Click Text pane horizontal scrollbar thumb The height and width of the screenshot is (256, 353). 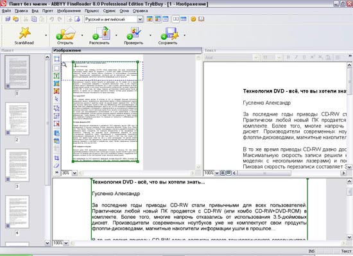coord(264,173)
